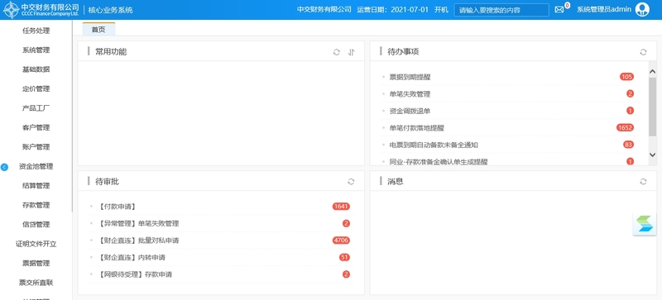The image size is (662, 300).
Task: Open 产品工厂 in sidebar
Action: (x=36, y=108)
